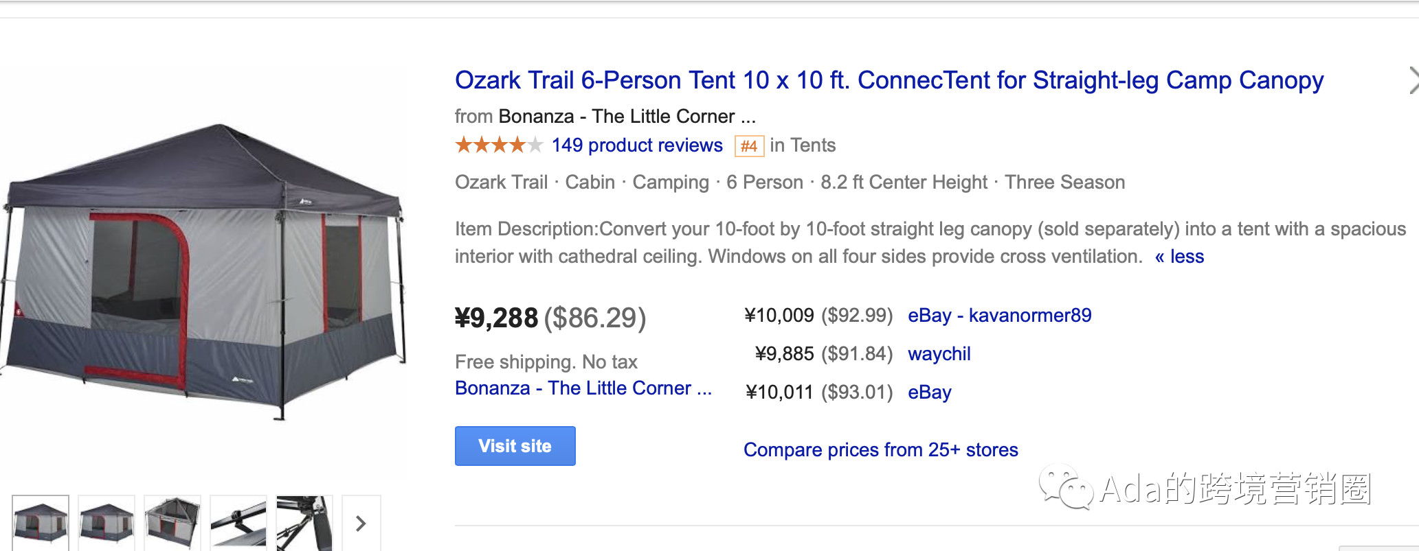Viewport: 1419px width, 551px height.
Task: Select the first, currently highlighted tent thumbnail
Action: click(41, 523)
